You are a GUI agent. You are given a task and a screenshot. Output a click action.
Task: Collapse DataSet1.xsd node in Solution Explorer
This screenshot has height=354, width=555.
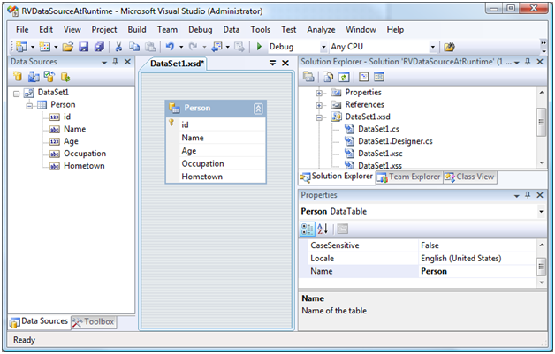(319, 117)
